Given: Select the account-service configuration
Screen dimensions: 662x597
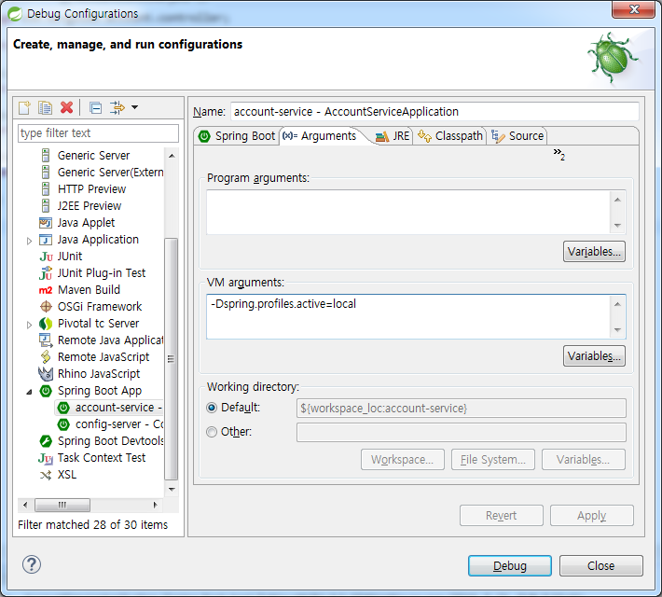Looking at the screenshot, I should coord(109,408).
